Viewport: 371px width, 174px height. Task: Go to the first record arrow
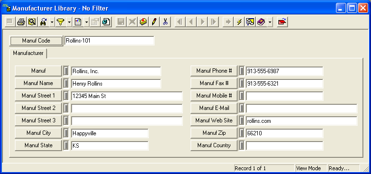[180, 22]
